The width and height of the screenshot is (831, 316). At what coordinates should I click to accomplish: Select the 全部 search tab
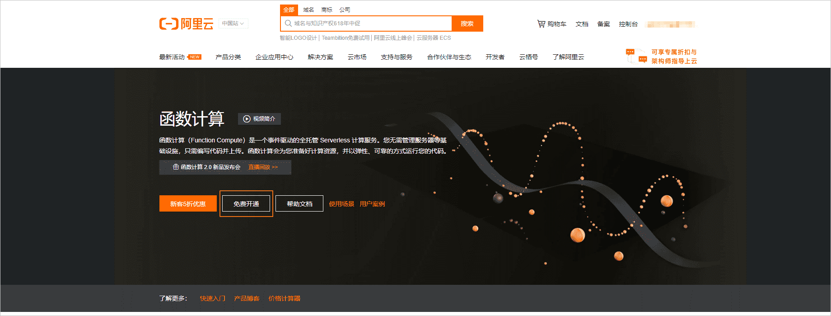[289, 10]
